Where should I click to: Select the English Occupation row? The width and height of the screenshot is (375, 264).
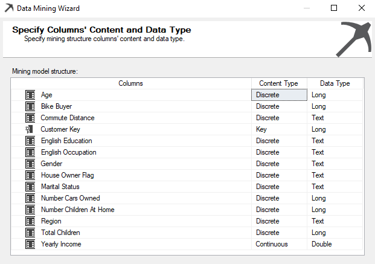coord(68,152)
